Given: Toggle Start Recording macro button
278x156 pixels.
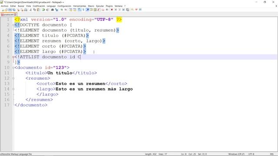Looking at the screenshot, I should point(112,10).
